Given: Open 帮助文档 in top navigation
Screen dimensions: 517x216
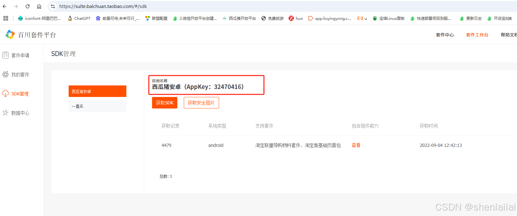Looking at the screenshot, I should tap(509, 35).
